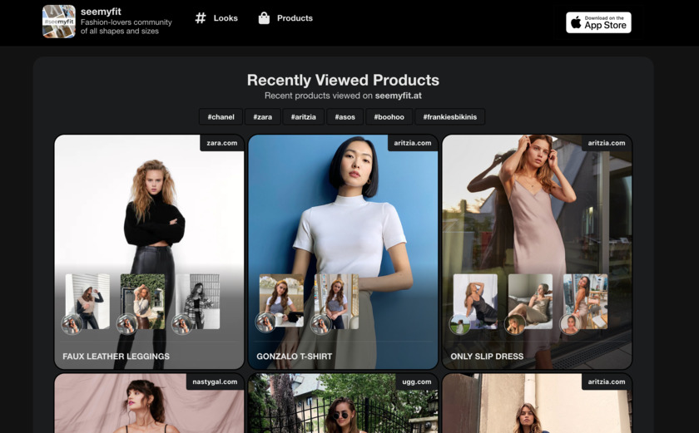
Task: Filter by #frankiesbikinis tag
Action: [450, 117]
